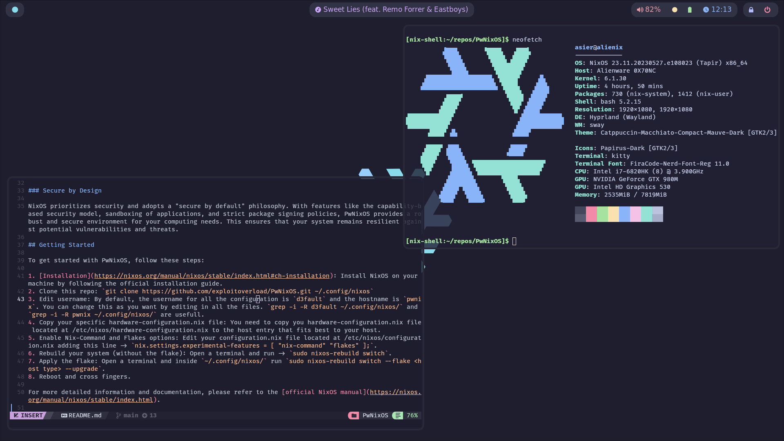784x441 pixels.
Task: Open the NixOS installation manual link
Action: pos(212,276)
